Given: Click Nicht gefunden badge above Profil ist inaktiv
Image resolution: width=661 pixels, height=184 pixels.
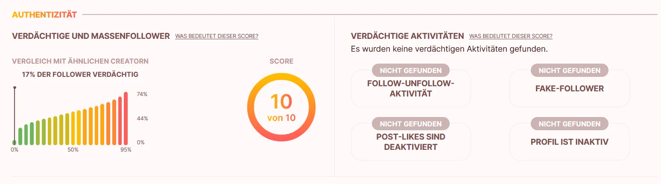Looking at the screenshot, I should (569, 124).
